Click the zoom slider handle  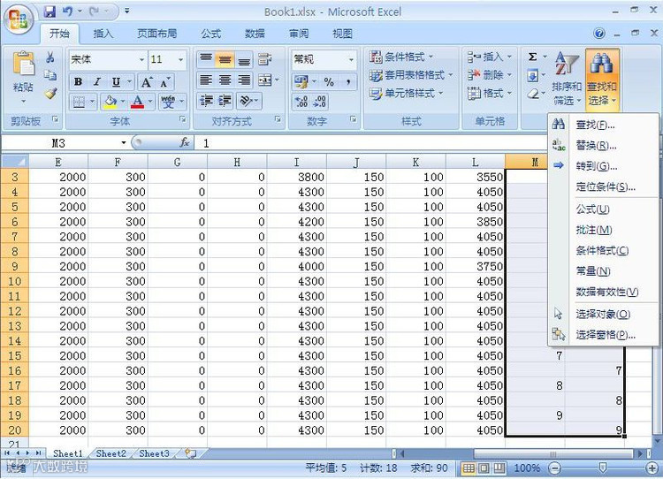tap(603, 468)
